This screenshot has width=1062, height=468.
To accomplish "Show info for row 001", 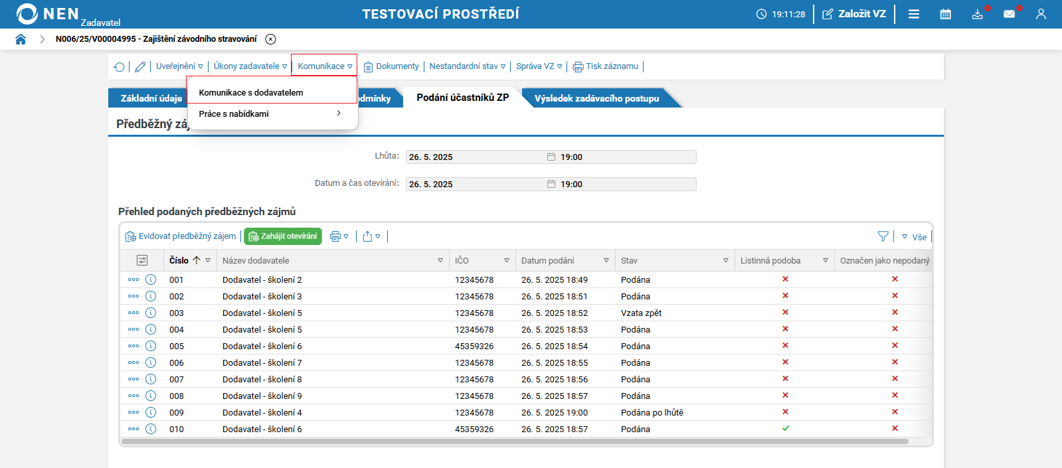I will click(151, 279).
